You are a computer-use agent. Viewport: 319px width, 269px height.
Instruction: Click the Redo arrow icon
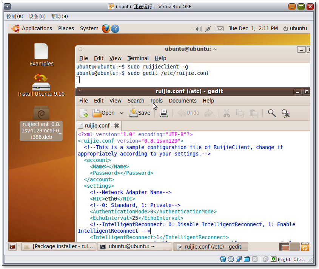click(208, 113)
